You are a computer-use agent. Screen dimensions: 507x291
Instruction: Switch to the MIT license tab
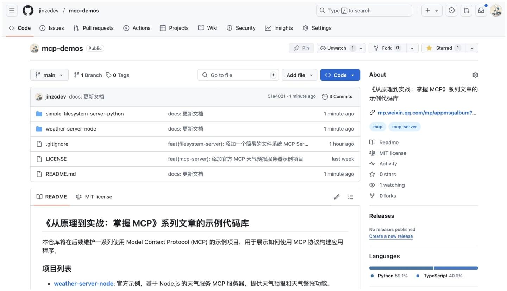pos(94,197)
